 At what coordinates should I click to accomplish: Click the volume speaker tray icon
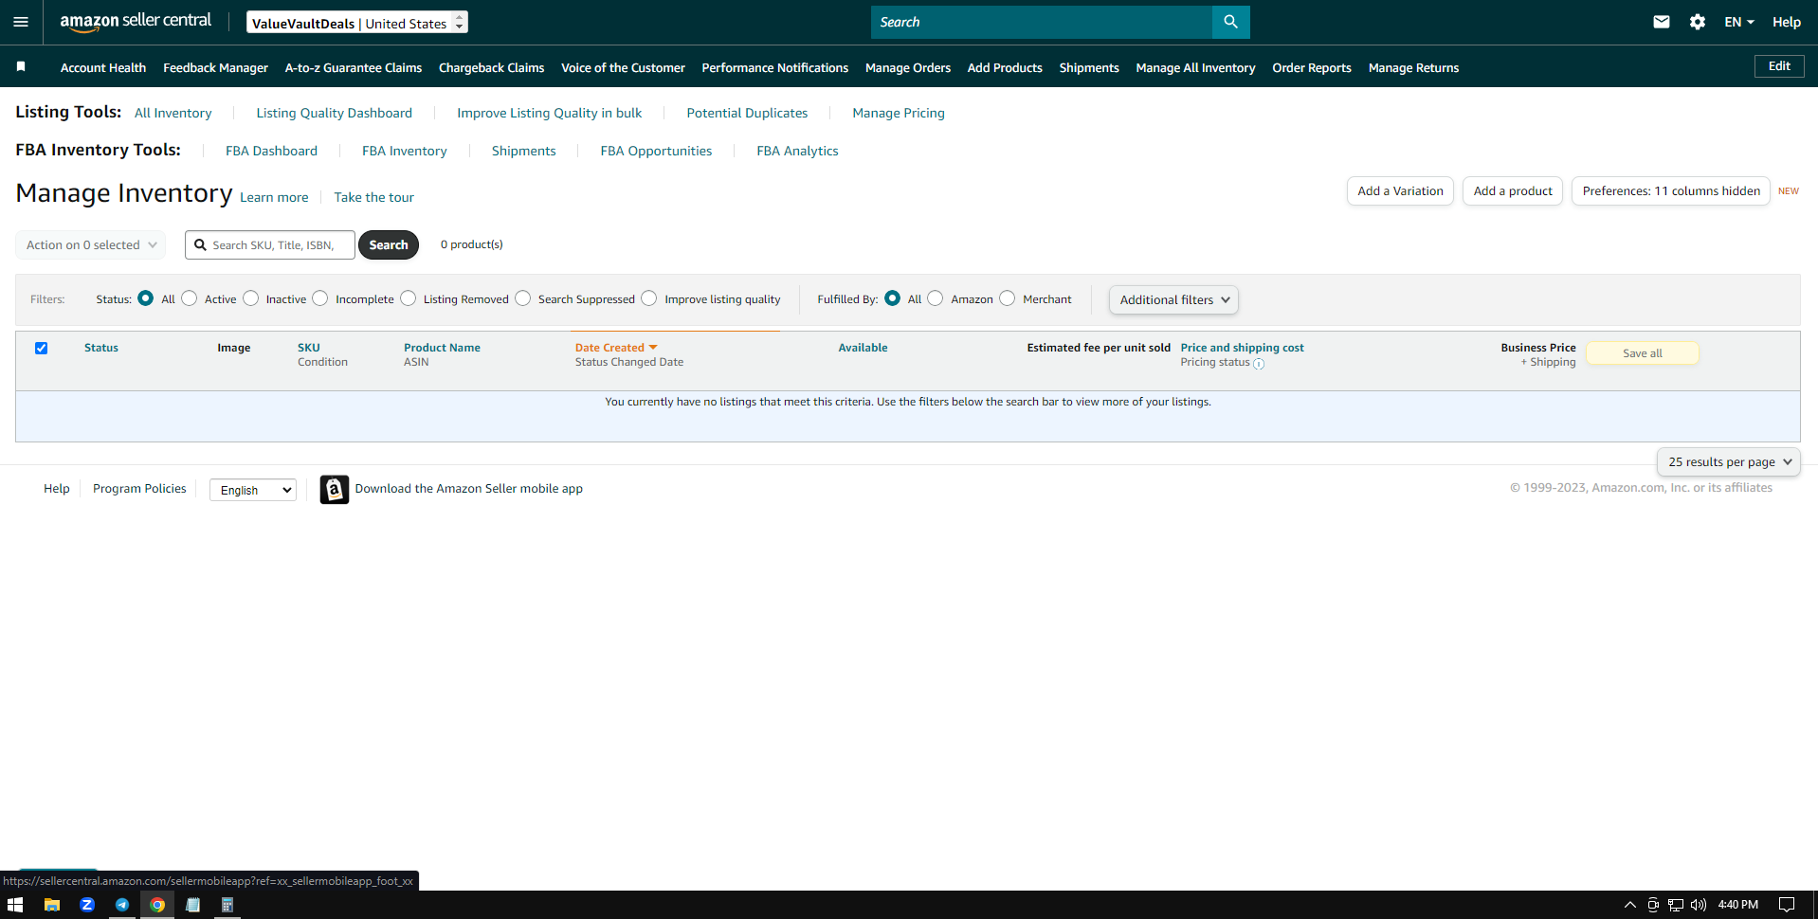coord(1699,905)
